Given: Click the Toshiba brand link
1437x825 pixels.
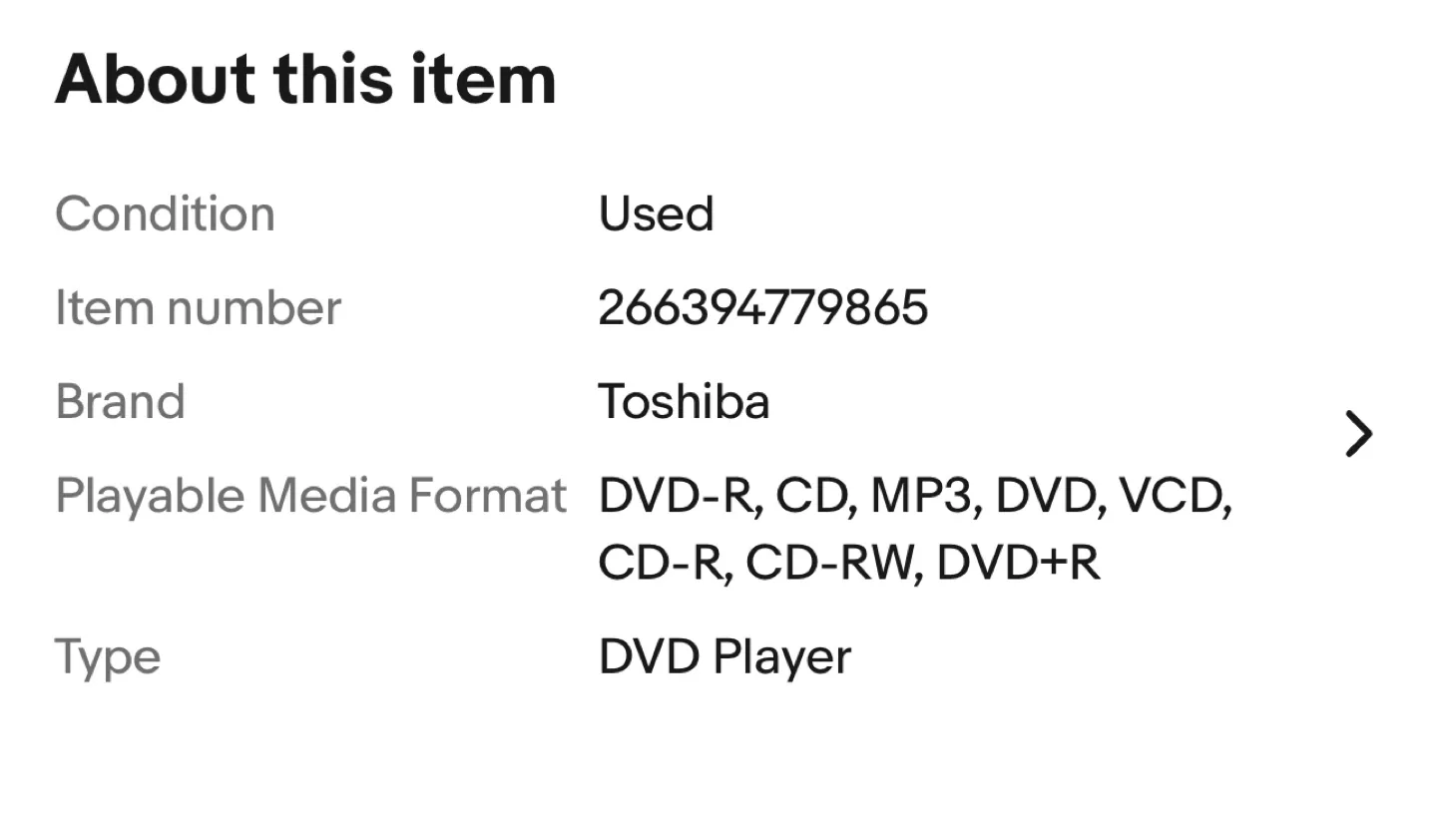Looking at the screenshot, I should pos(684,401).
